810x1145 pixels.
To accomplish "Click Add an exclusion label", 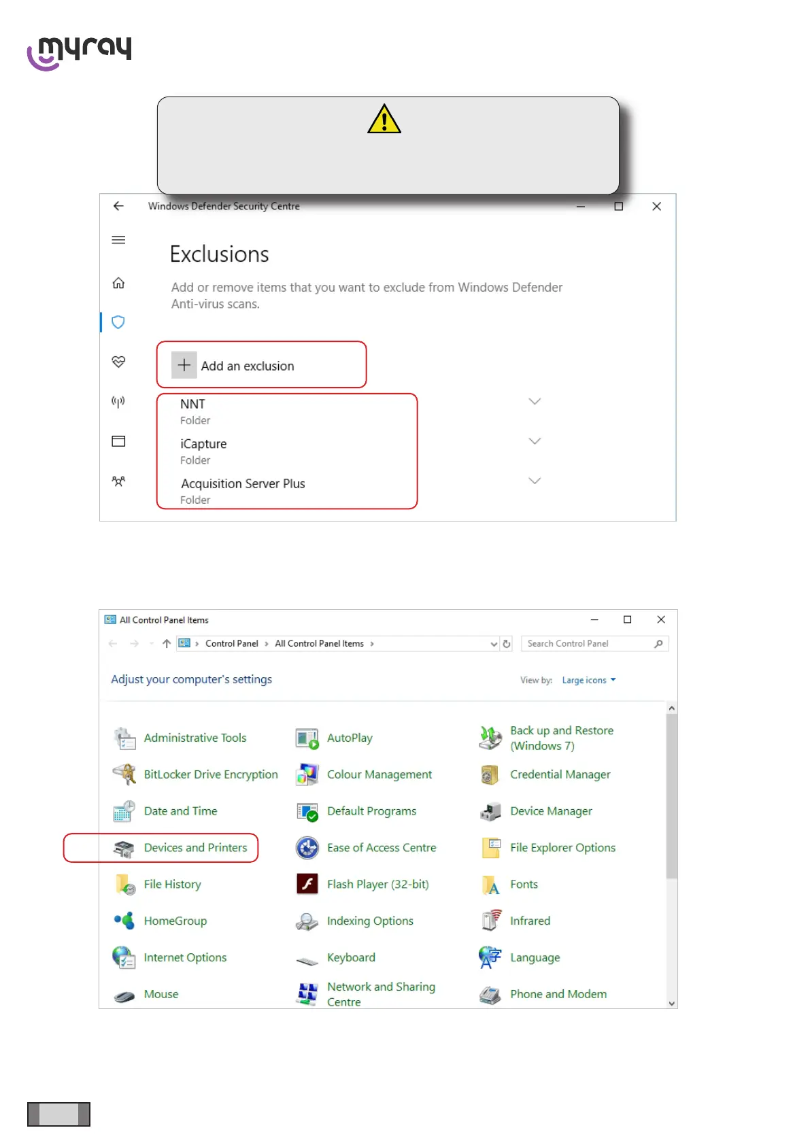I will pyautogui.click(x=248, y=366).
